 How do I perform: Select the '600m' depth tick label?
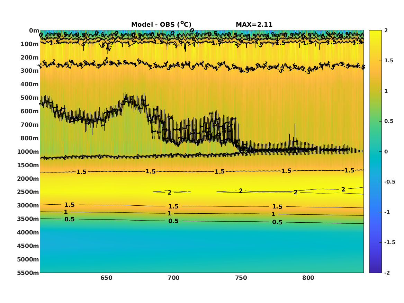[30, 111]
